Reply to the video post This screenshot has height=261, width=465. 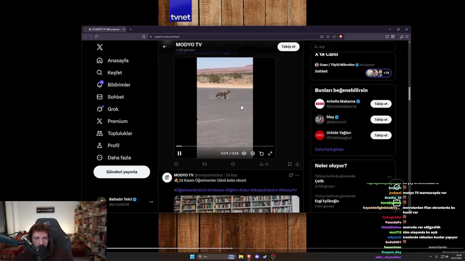176,164
